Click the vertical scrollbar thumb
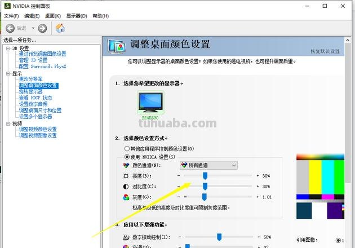The image size is (355, 248). click(348, 113)
